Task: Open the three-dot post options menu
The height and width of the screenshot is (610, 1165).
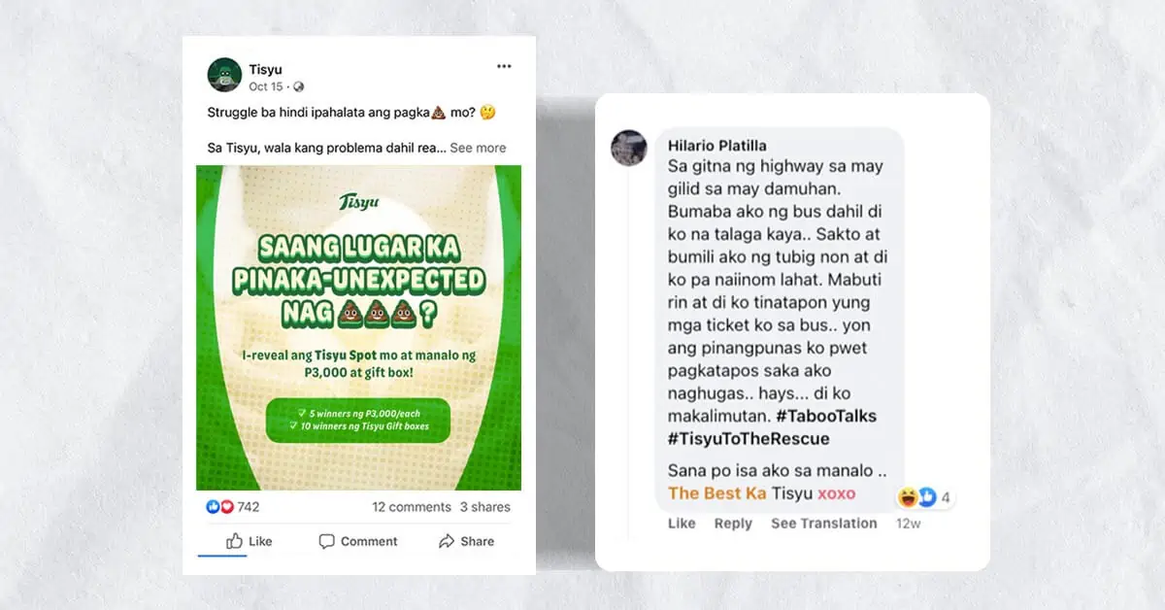Action: pos(504,66)
